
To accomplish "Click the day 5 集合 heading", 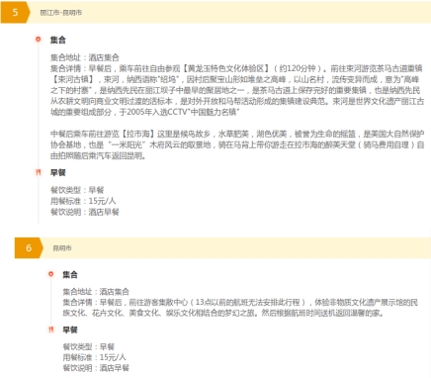I will pos(58,40).
